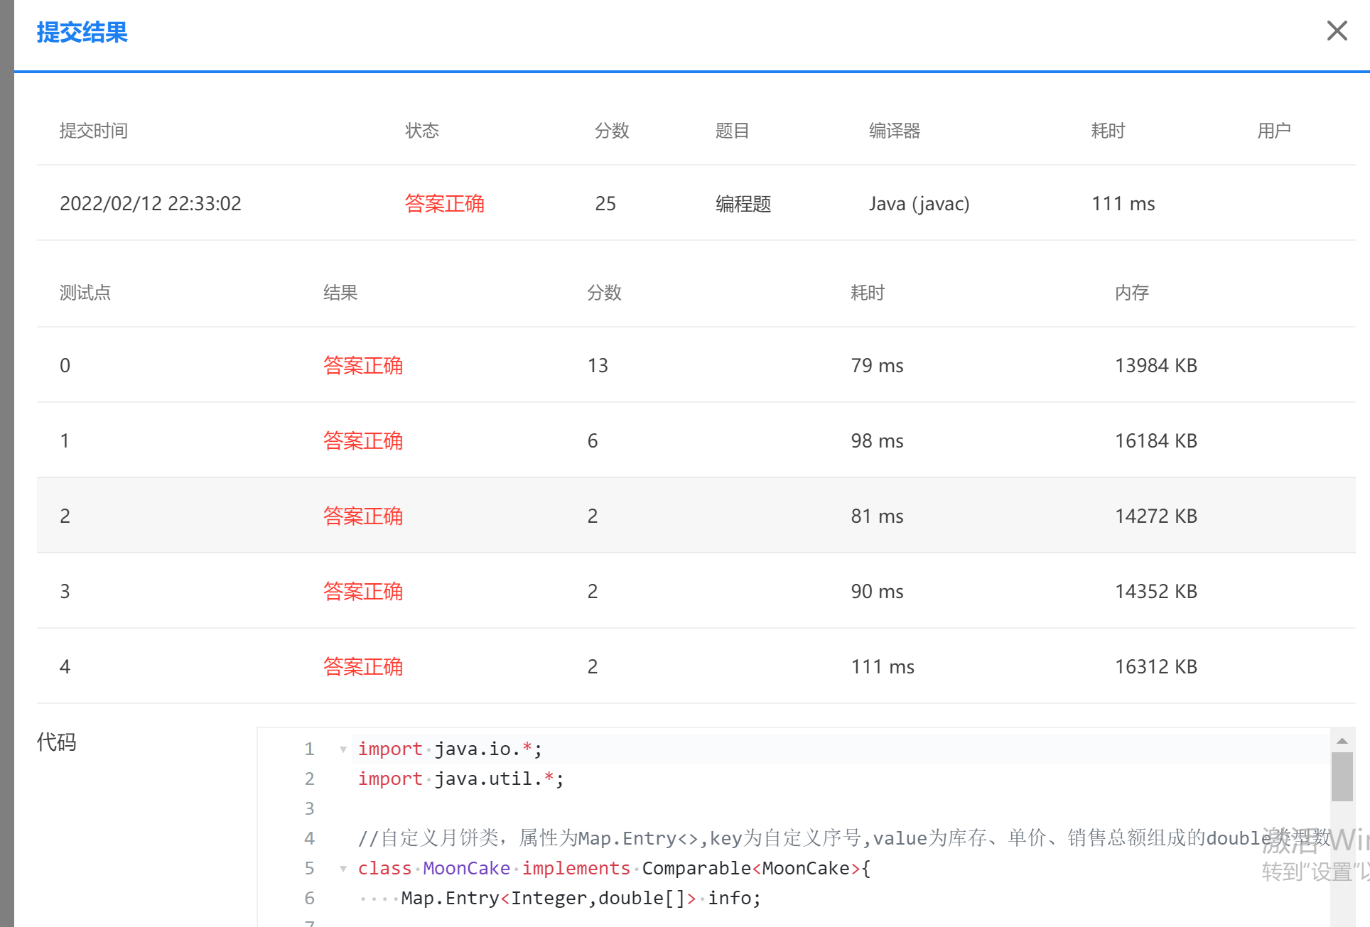Select line number 6 in the code panel
The image size is (1370, 927).
[309, 898]
